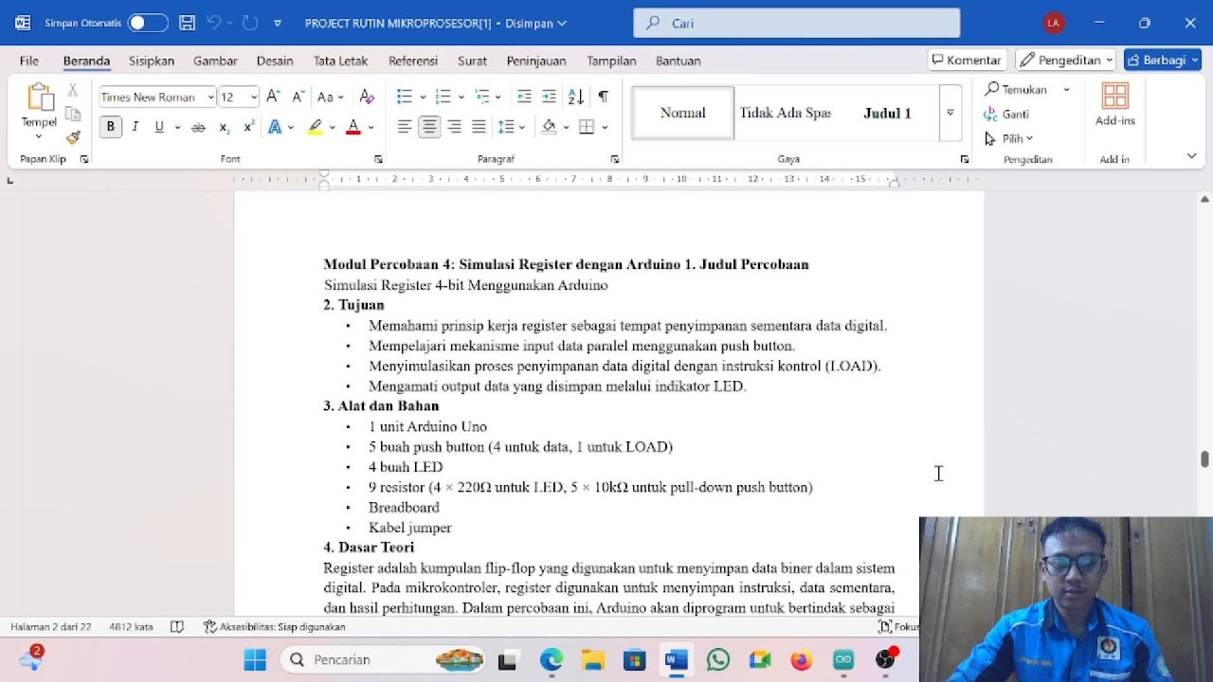Toggle Bold formatting
This screenshot has width=1213, height=682.
coord(111,127)
